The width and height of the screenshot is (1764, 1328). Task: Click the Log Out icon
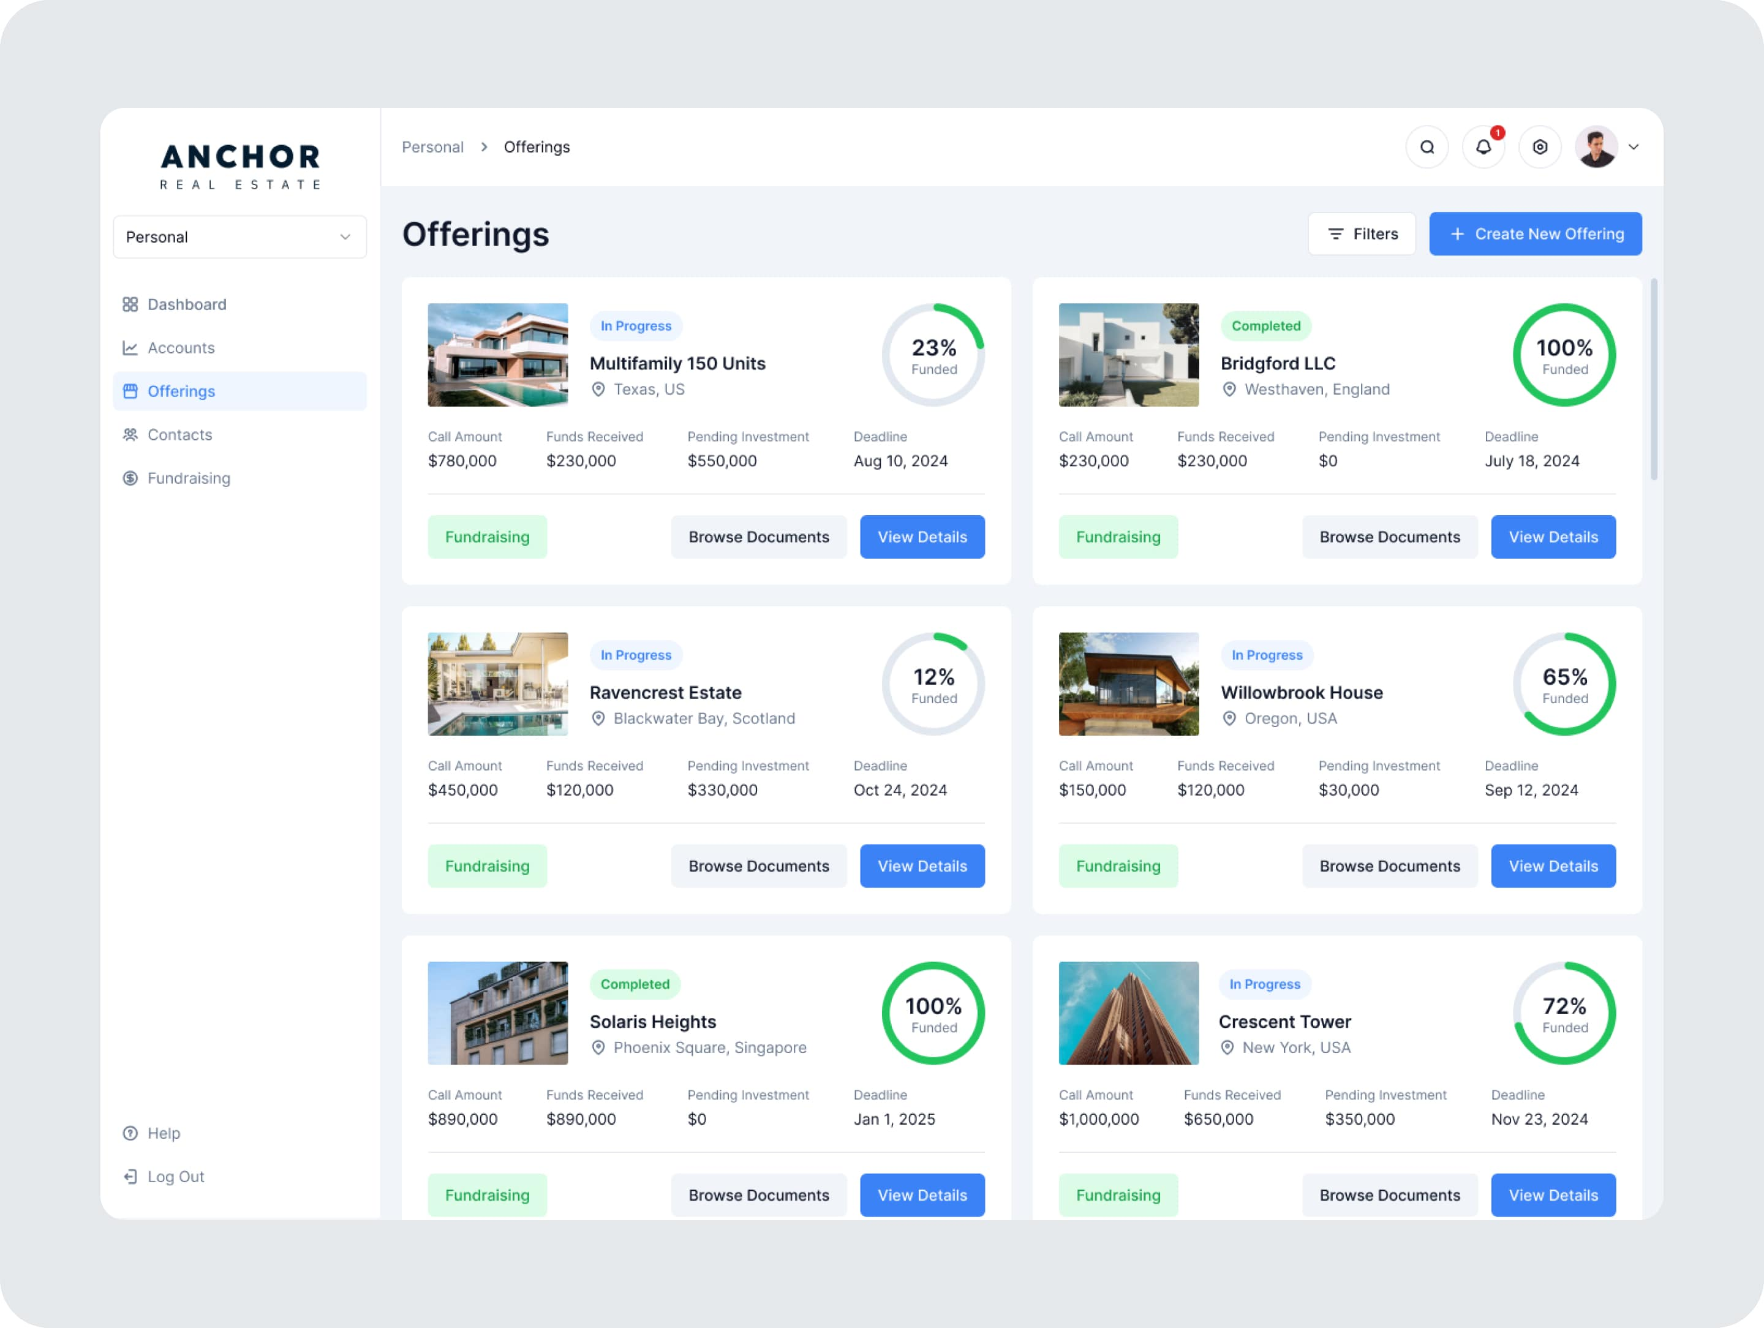[130, 1177]
